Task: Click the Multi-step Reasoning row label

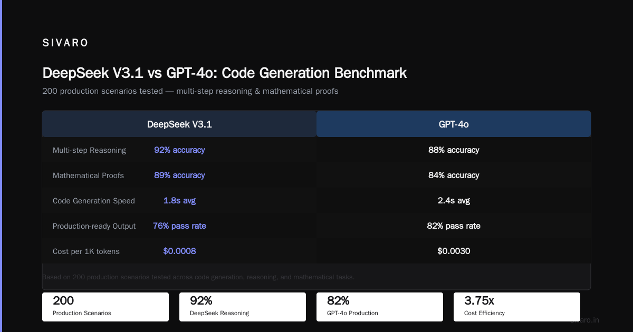Action: 89,150
